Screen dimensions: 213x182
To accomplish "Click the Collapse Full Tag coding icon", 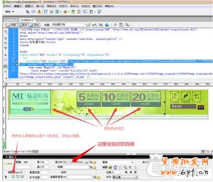I will [6, 39].
